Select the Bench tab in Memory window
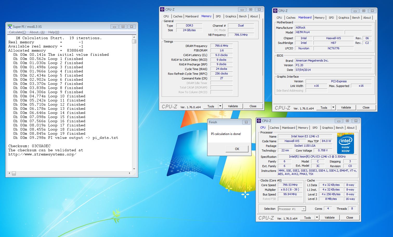The height and width of the screenshot is (237, 393). coord(243,16)
